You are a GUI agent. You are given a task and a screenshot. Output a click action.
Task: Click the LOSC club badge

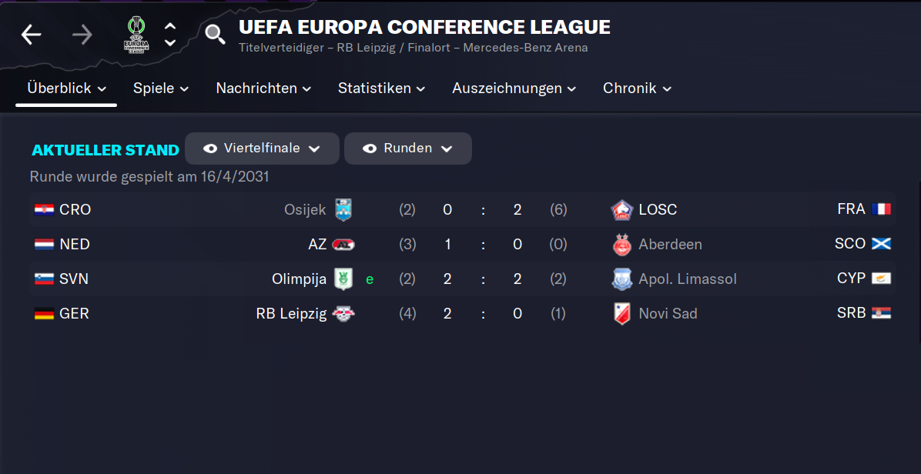tap(621, 209)
